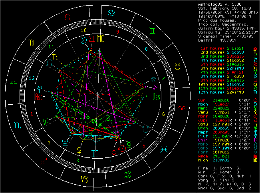This screenshot has width=260, height=193.
Task: Click the '1st house: 24Lib21' line
Action: (x=226, y=48)
